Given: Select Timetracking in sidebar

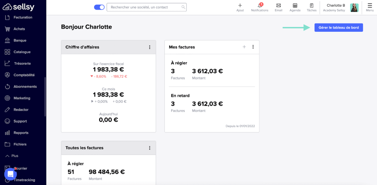Looking at the screenshot, I should (x=24, y=180).
